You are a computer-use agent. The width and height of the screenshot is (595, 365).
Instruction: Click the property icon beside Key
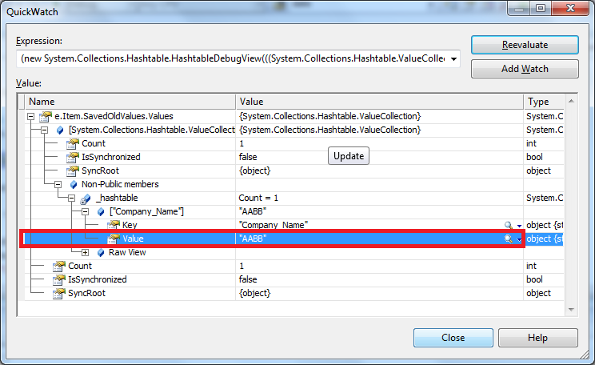pos(114,225)
